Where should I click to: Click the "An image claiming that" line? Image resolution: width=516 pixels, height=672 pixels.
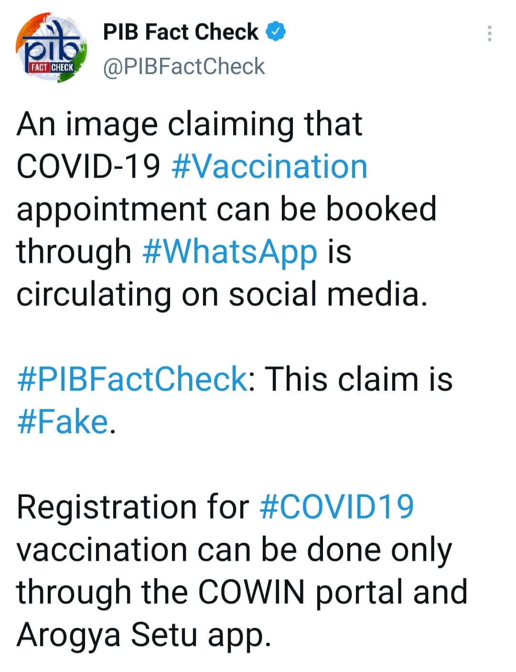pos(190,124)
